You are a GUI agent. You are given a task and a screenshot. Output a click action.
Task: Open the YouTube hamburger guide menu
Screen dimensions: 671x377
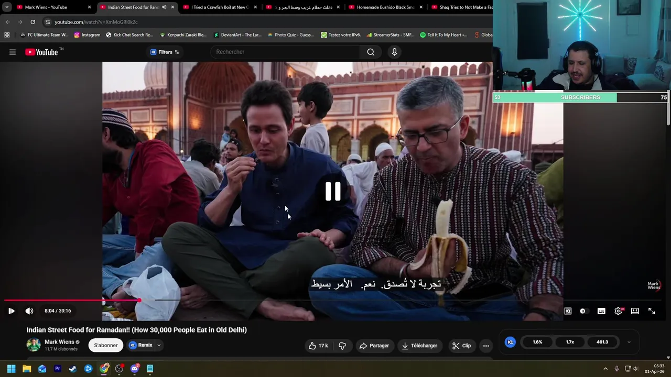coord(13,52)
